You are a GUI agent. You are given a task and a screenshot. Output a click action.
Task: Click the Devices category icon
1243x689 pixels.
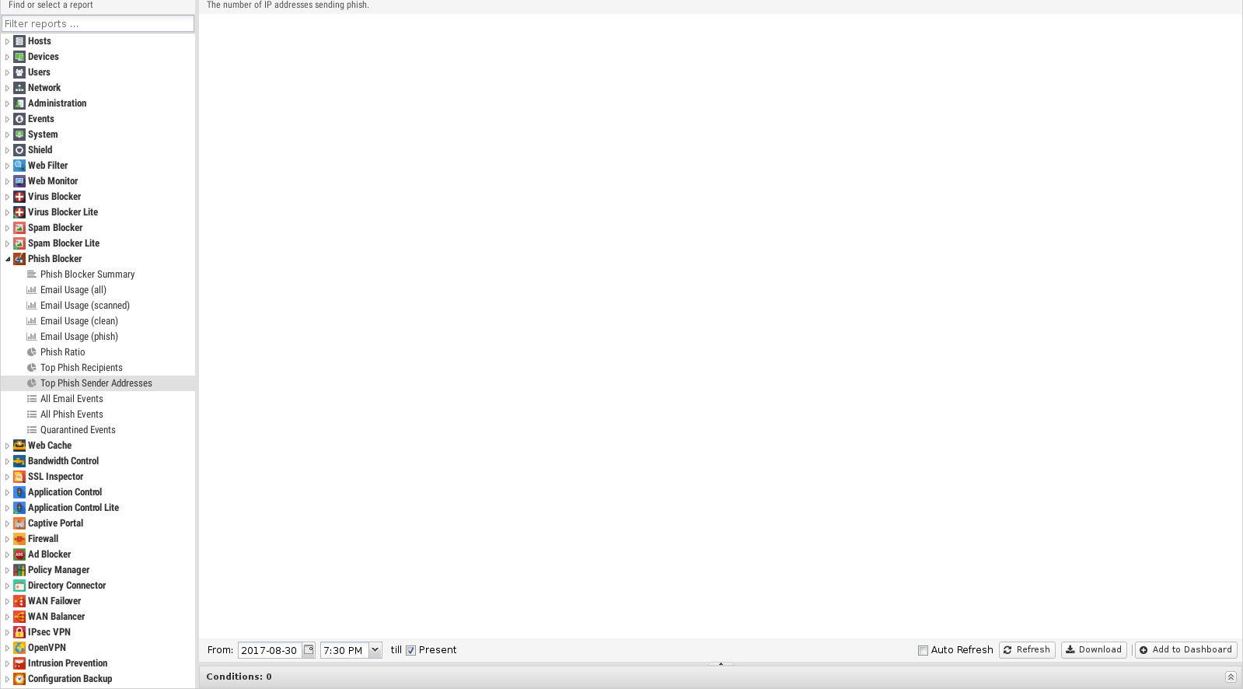pos(19,57)
